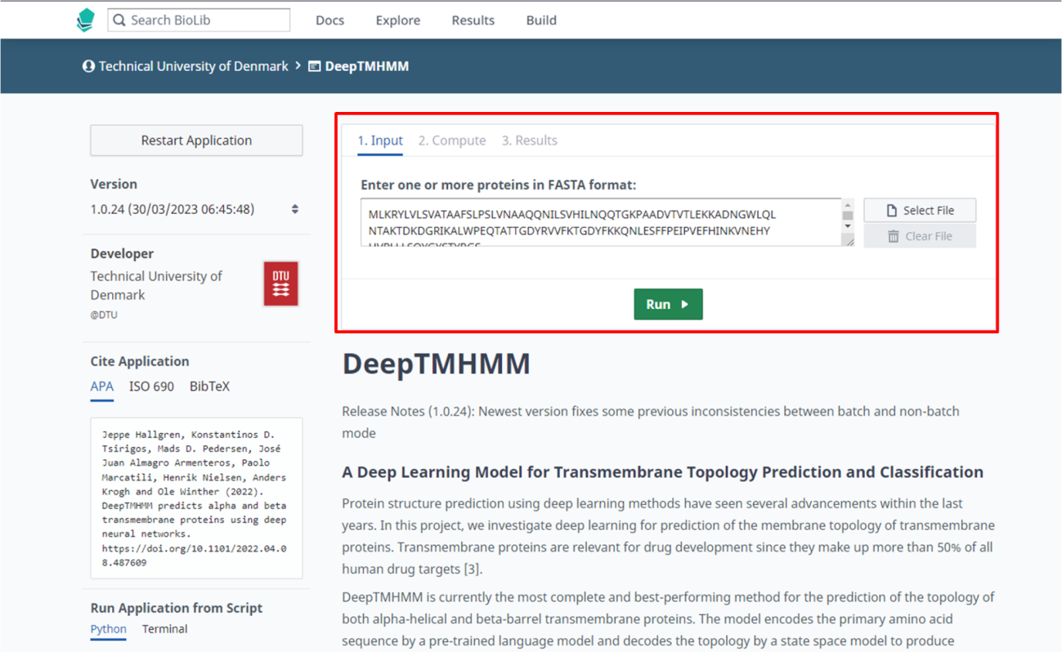
Task: Switch to the 2. Compute tab
Action: tap(452, 141)
